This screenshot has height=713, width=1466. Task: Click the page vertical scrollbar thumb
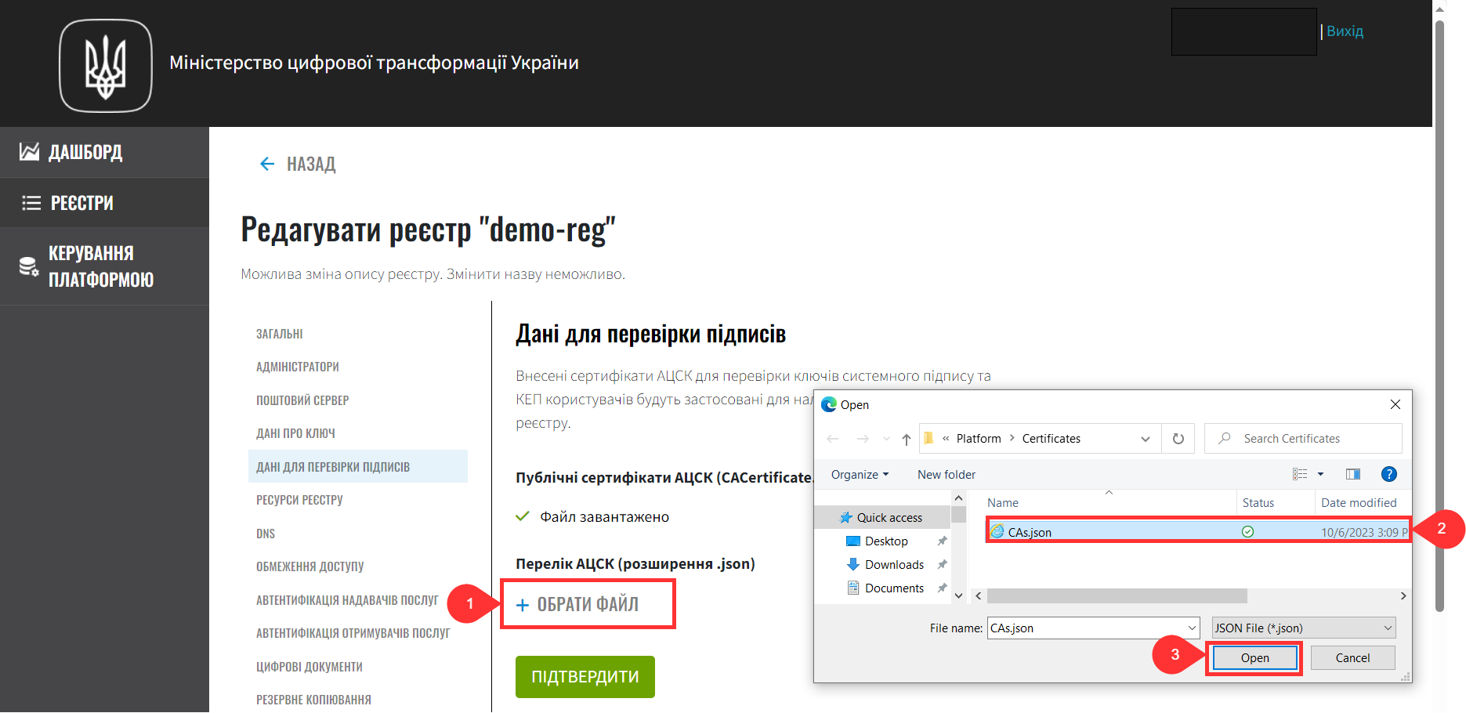[x=1439, y=316]
